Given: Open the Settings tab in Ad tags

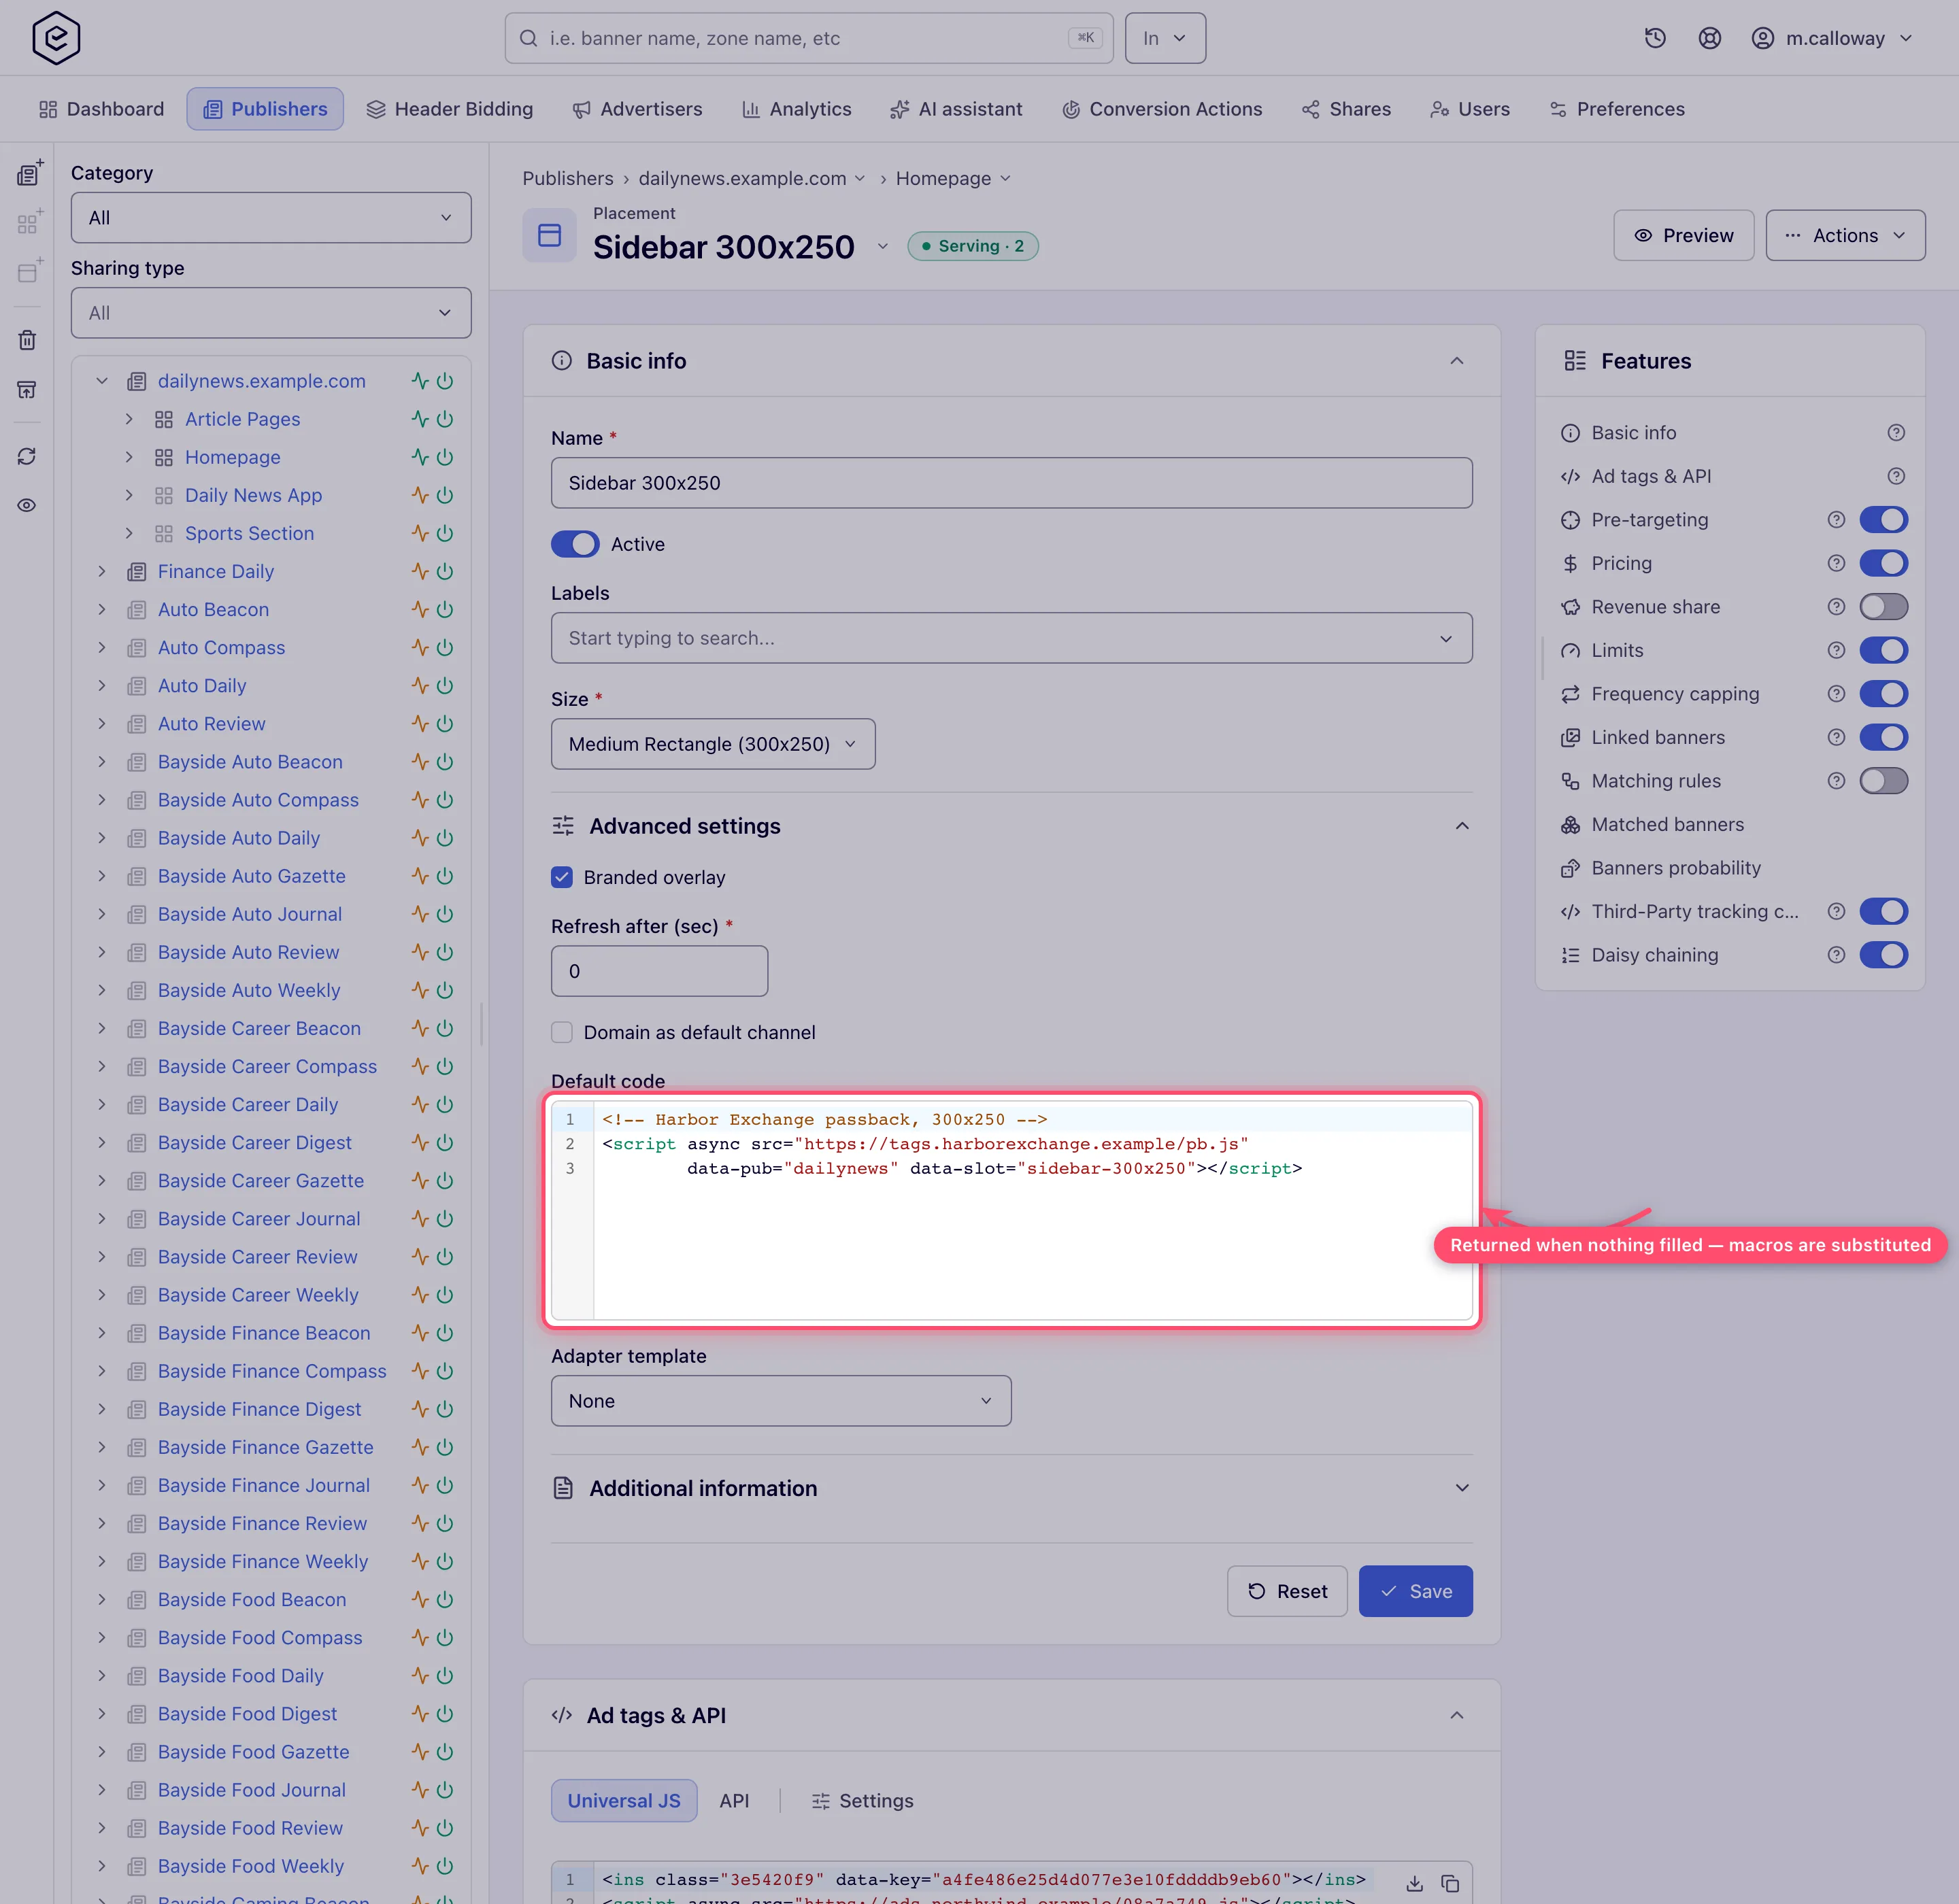Looking at the screenshot, I should click(x=863, y=1800).
